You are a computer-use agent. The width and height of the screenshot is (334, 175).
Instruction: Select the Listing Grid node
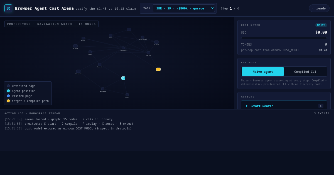123,48
